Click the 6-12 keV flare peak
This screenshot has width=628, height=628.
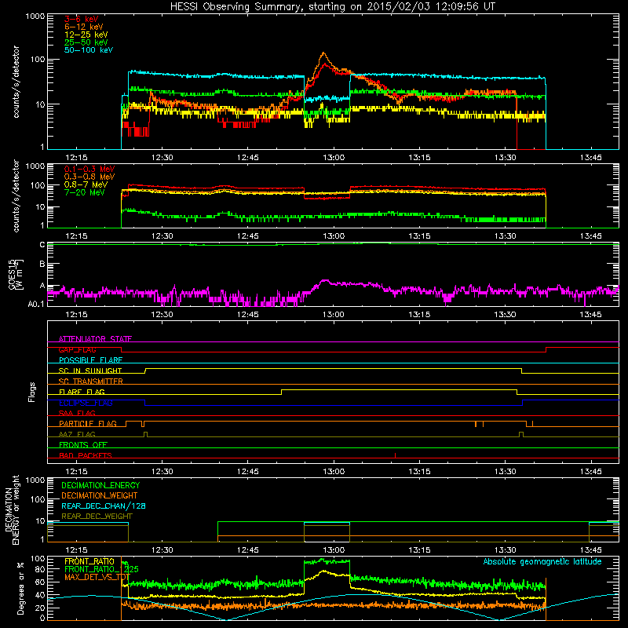click(323, 53)
